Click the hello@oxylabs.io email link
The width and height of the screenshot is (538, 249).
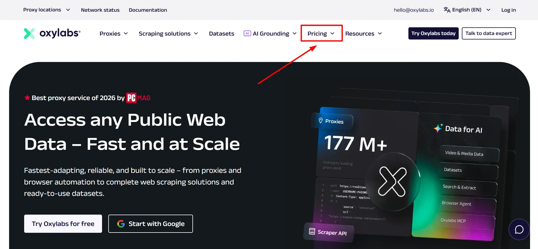pyautogui.click(x=414, y=10)
